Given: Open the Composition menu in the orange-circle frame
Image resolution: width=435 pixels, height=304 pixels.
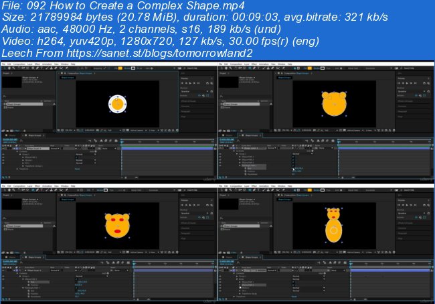Looking at the screenshot, I should 19,64.
